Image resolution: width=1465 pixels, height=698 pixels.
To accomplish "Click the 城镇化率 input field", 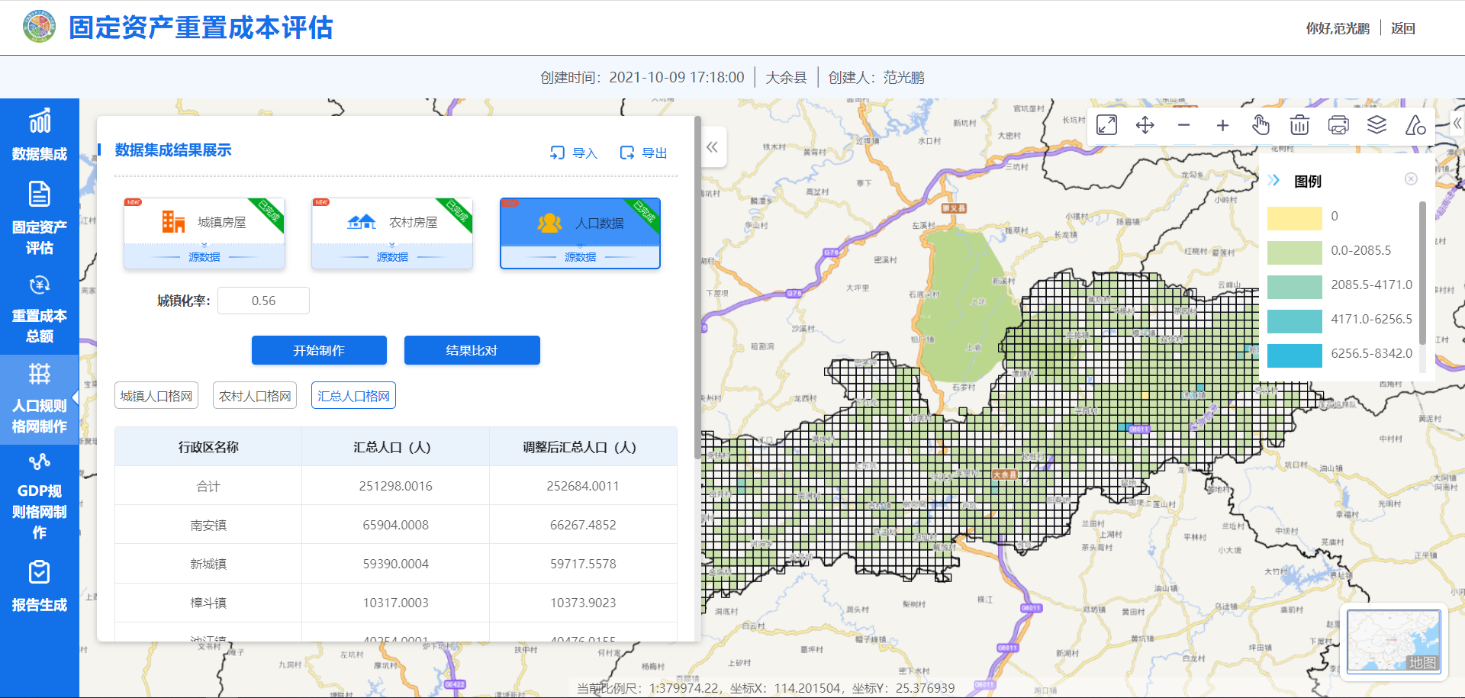I will click(263, 301).
